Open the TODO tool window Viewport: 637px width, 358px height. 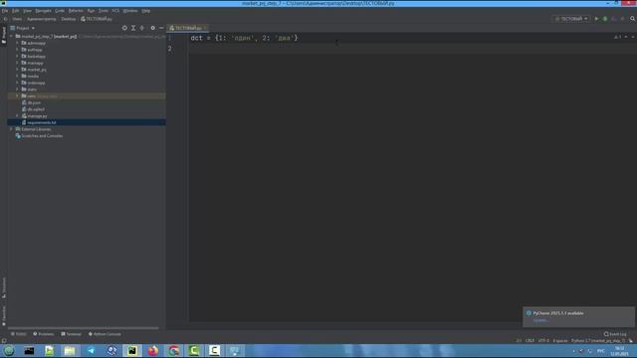19,334
